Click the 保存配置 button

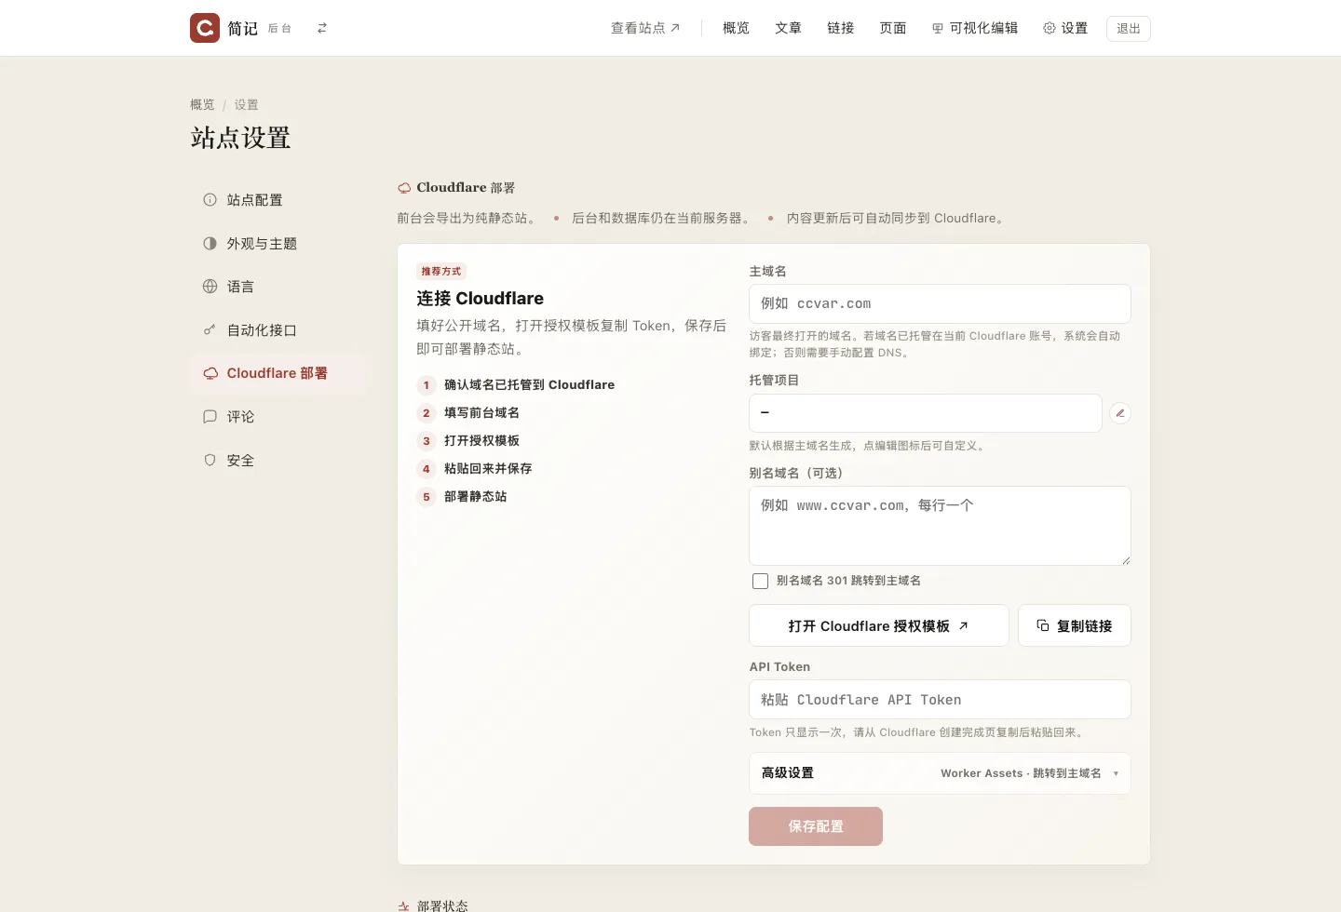pos(816,826)
